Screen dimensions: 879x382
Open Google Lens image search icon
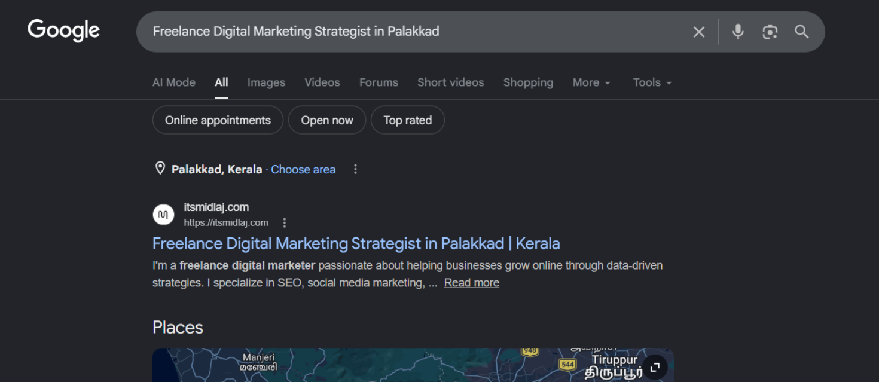770,32
